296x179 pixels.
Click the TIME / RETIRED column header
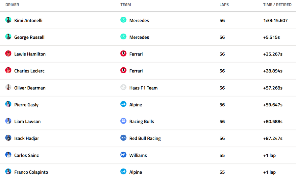click(277, 5)
